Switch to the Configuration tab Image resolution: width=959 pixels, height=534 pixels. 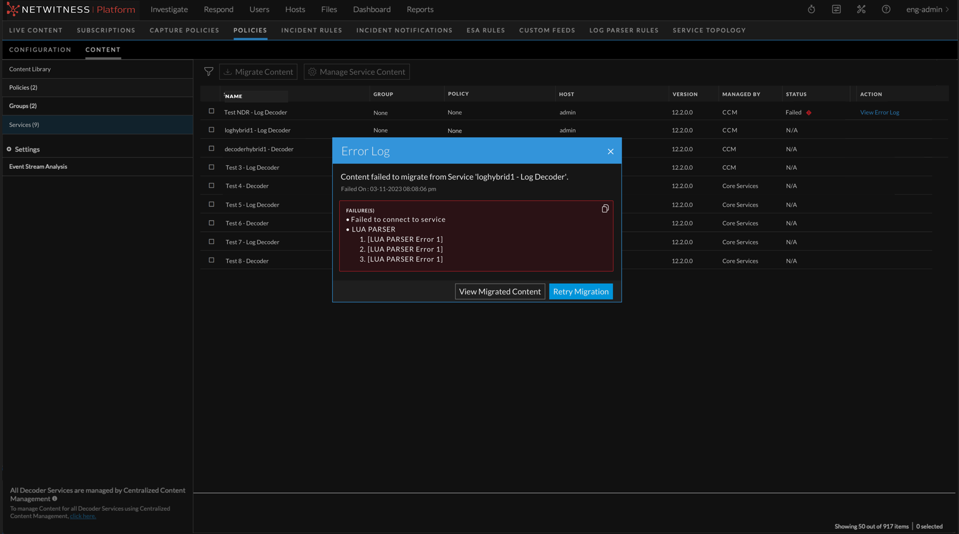coord(40,50)
